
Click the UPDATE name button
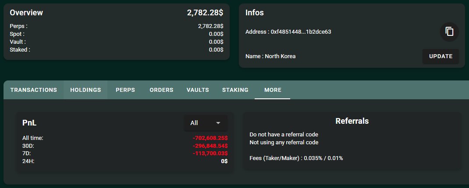[x=441, y=56]
